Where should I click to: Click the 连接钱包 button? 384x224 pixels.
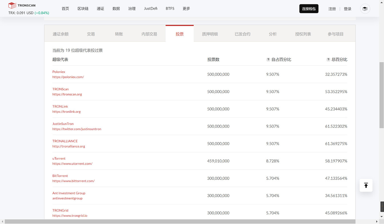309,9
